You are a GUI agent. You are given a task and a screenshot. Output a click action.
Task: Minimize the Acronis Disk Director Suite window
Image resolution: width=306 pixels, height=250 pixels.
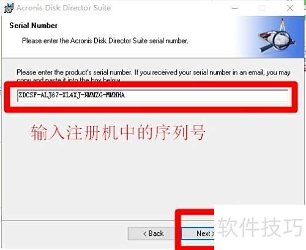235,8
